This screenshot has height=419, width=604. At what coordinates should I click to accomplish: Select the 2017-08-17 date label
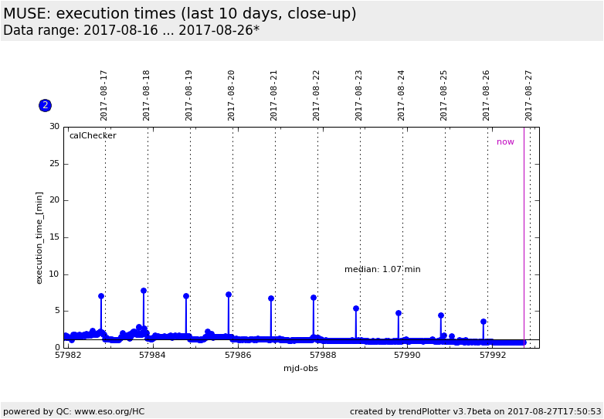tap(104, 95)
